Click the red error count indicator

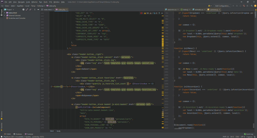click(x=142, y=13)
